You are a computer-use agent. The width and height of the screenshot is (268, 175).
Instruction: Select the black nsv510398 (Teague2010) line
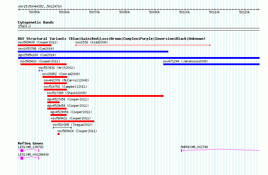pos(62,128)
